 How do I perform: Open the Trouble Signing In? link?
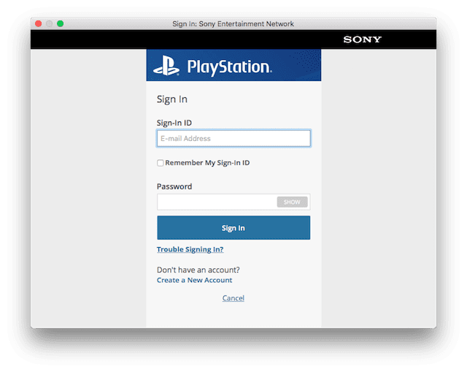point(190,249)
